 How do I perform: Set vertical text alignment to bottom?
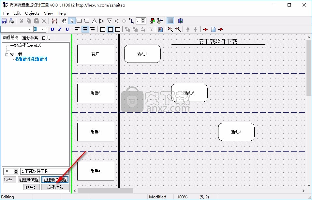(118, 29)
